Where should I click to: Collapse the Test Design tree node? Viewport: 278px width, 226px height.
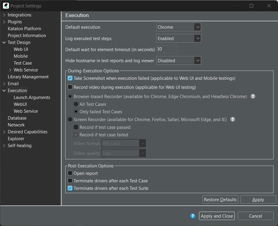[x=4, y=42]
